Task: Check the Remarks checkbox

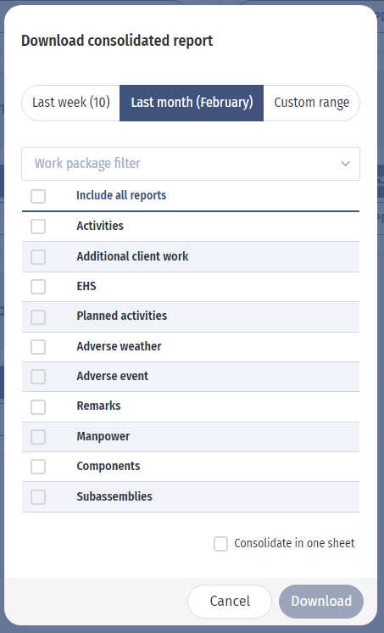Action: pos(38,407)
